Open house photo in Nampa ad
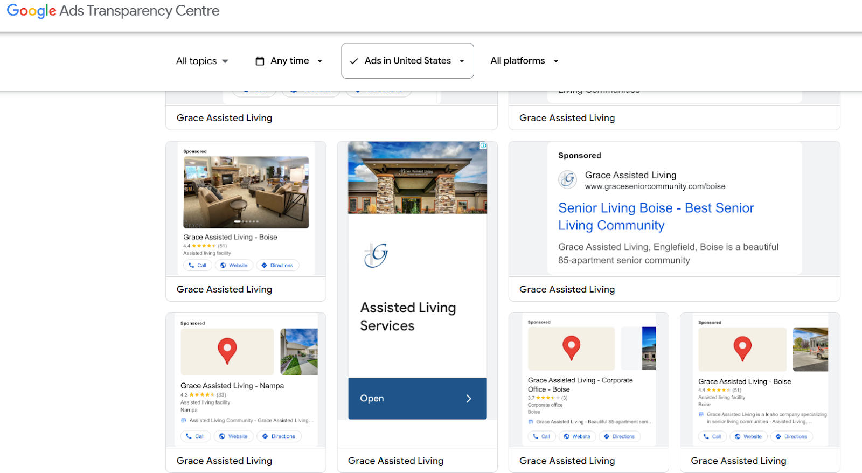Image resolution: width=862 pixels, height=473 pixels. click(299, 352)
